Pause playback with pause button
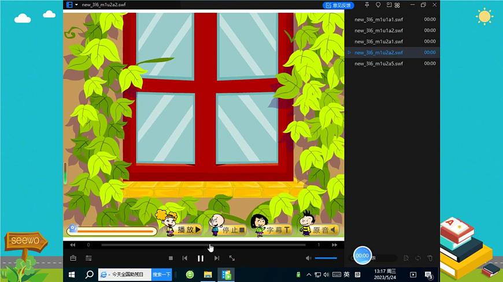 tap(201, 258)
